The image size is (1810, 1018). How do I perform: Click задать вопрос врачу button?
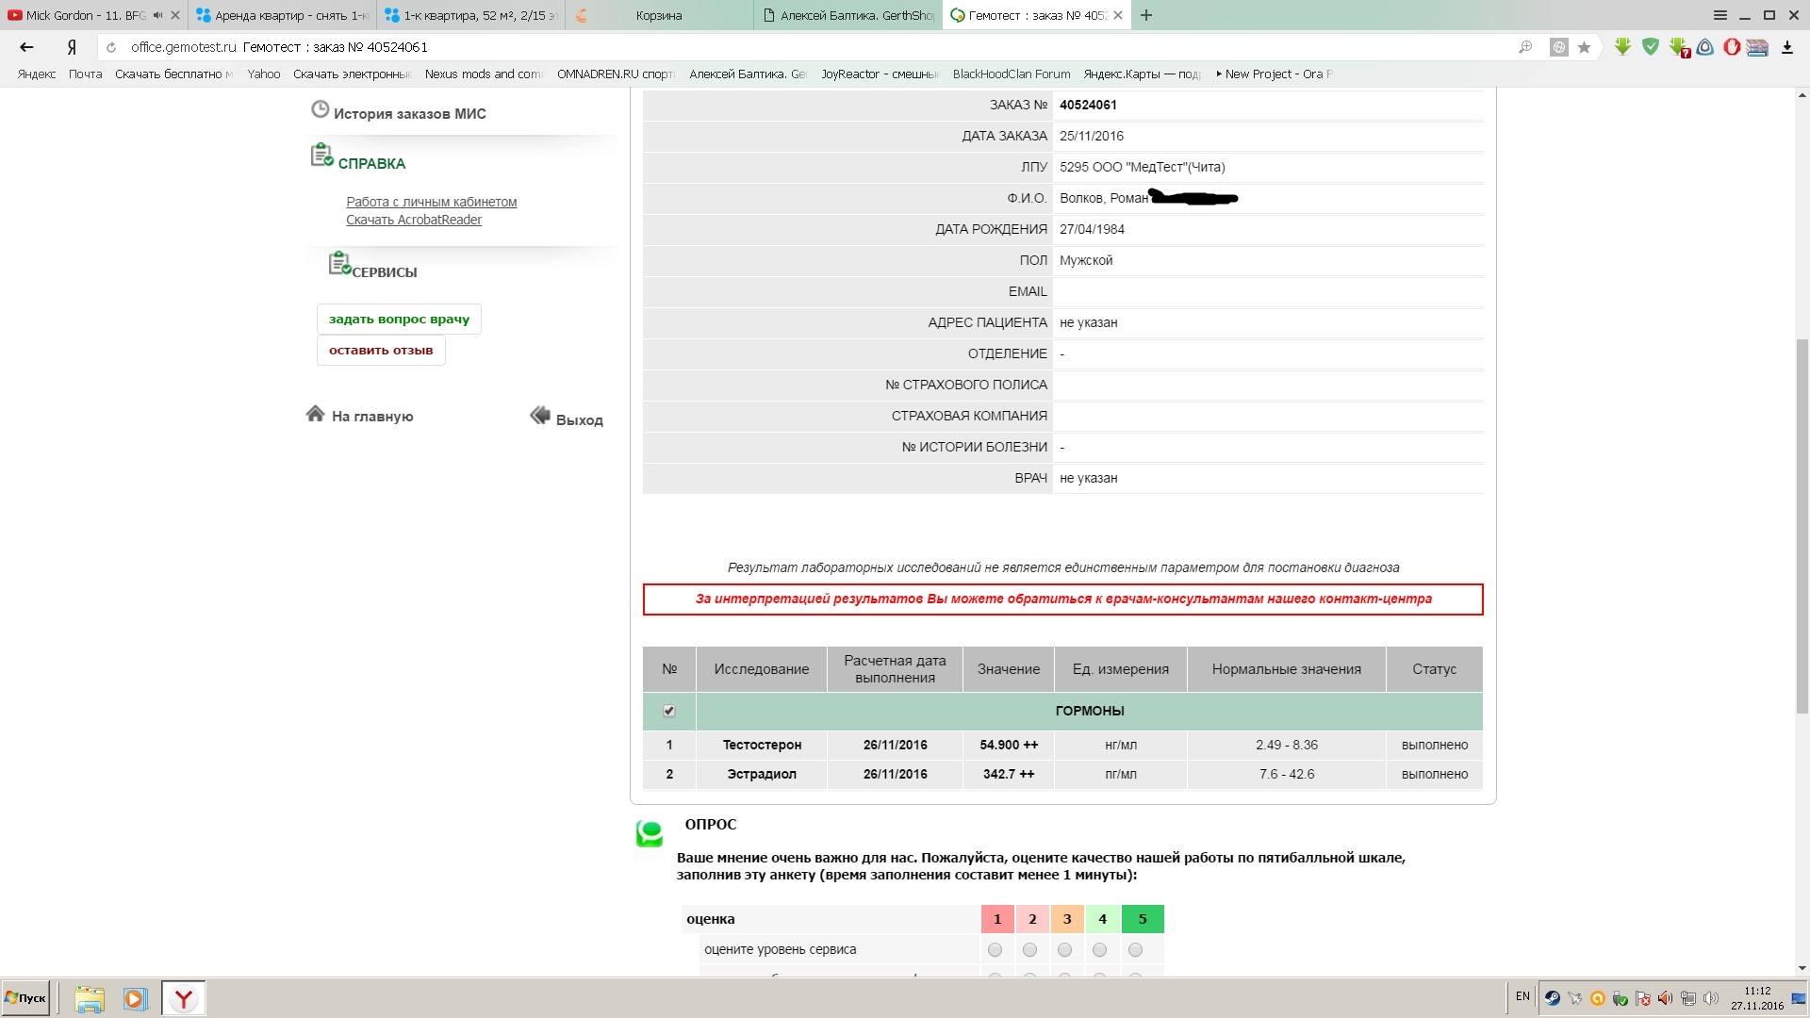(399, 320)
